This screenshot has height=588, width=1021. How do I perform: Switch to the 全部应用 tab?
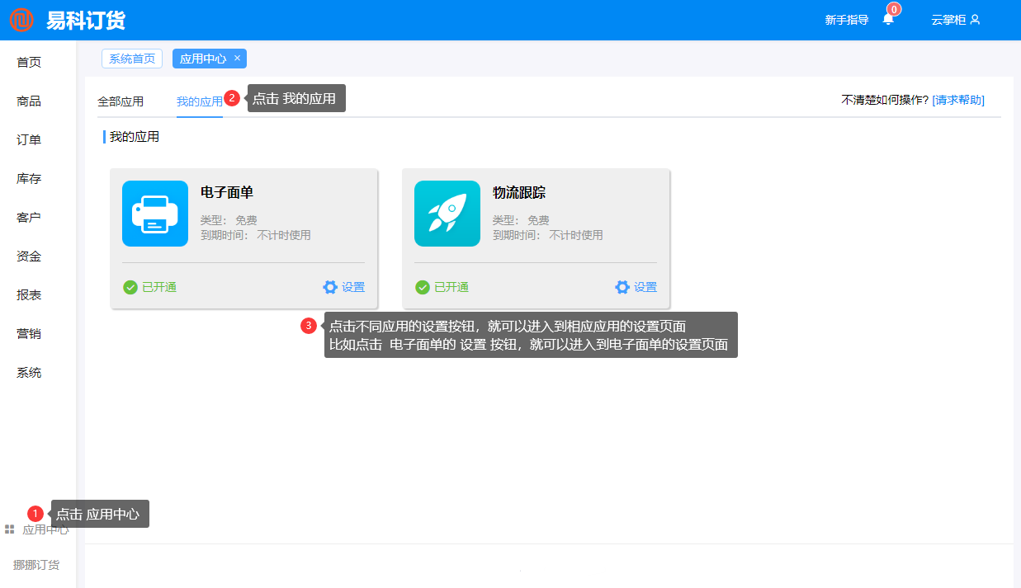pyautogui.click(x=121, y=101)
